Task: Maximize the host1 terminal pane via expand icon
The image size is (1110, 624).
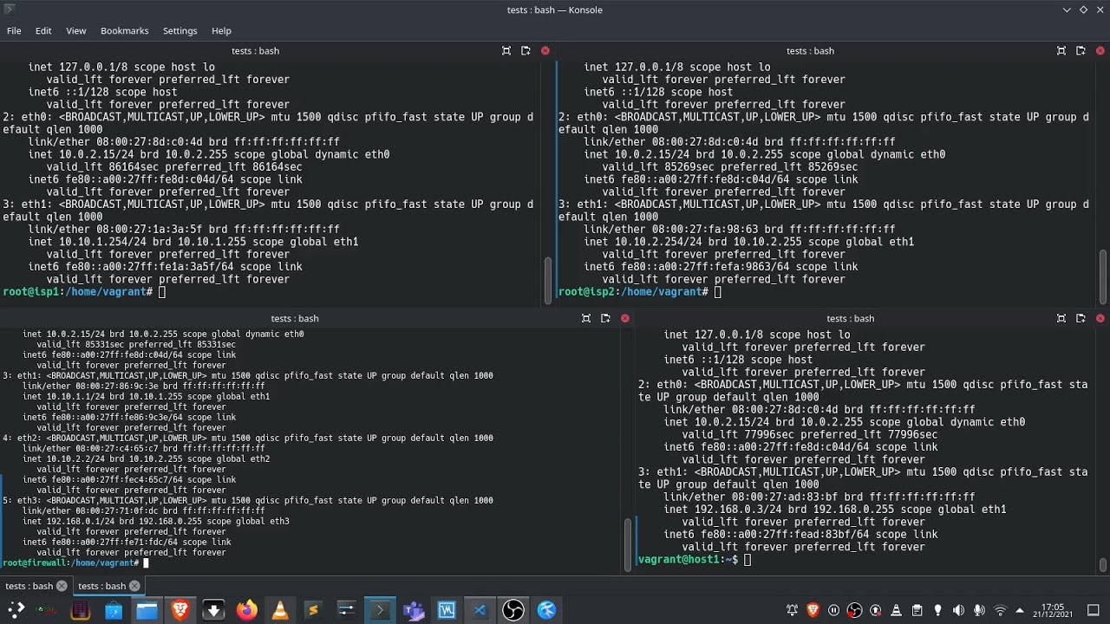Action: click(x=1061, y=319)
